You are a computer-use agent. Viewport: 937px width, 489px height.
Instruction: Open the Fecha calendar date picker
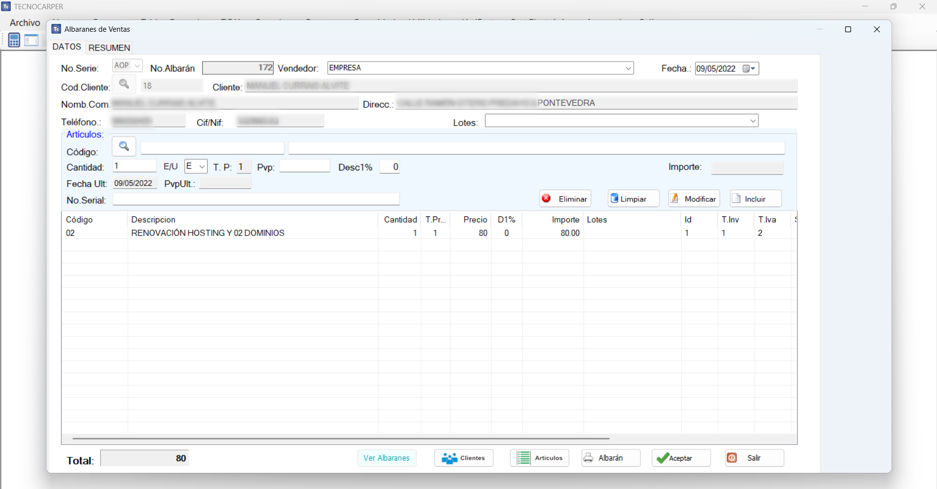(749, 69)
